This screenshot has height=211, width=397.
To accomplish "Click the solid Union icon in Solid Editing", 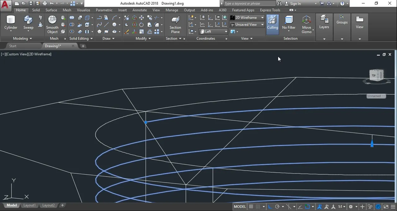I will click(x=72, y=18).
